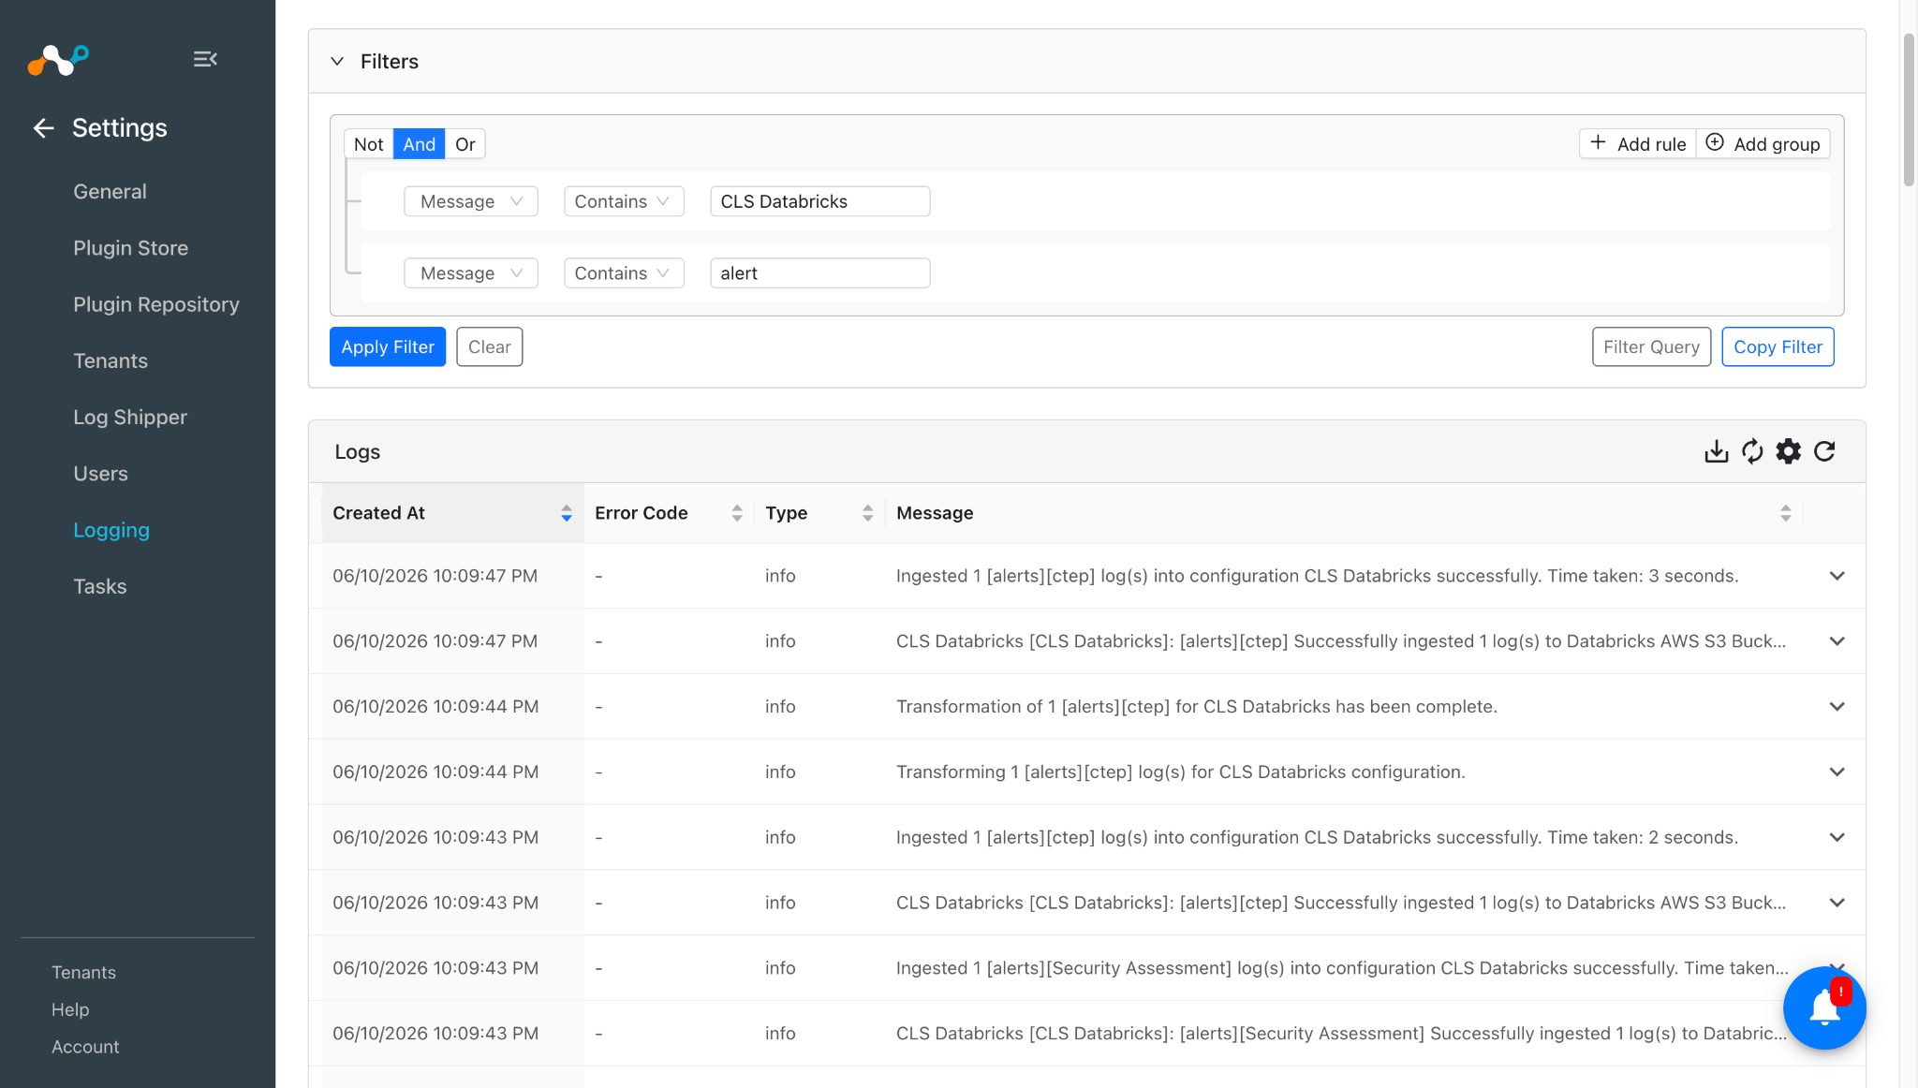The image size is (1918, 1088).
Task: Click Copy Filter button
Action: [x=1778, y=347]
